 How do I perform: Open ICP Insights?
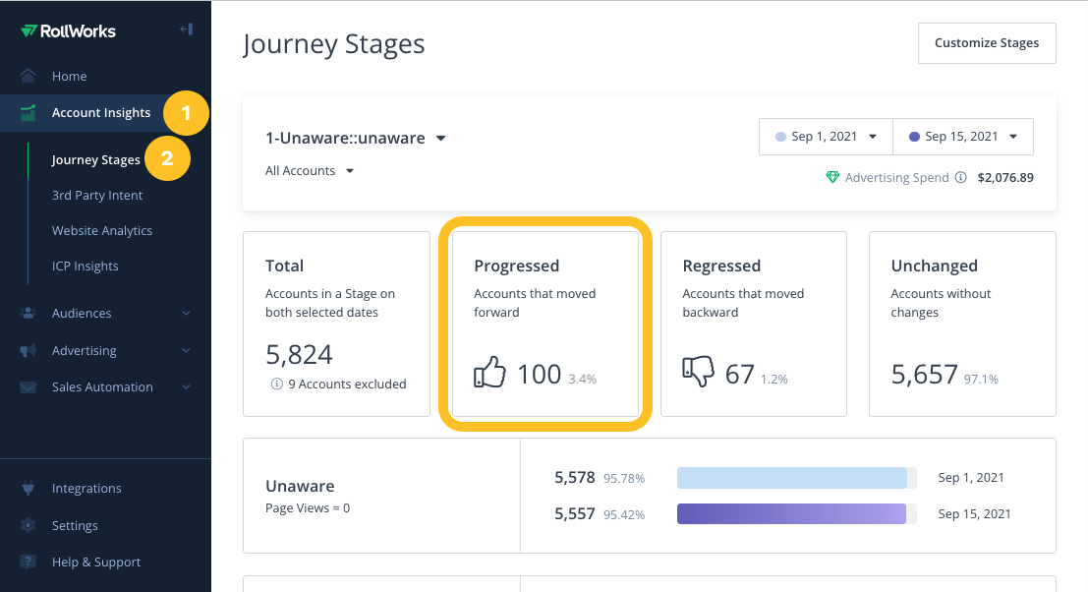[x=86, y=266]
